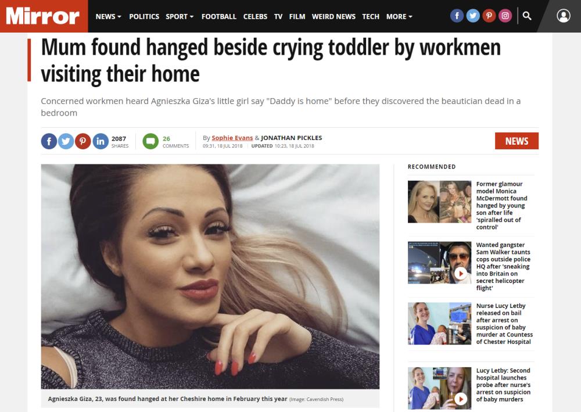Click the red NEWS category button
581x412 pixels.
pos(517,141)
